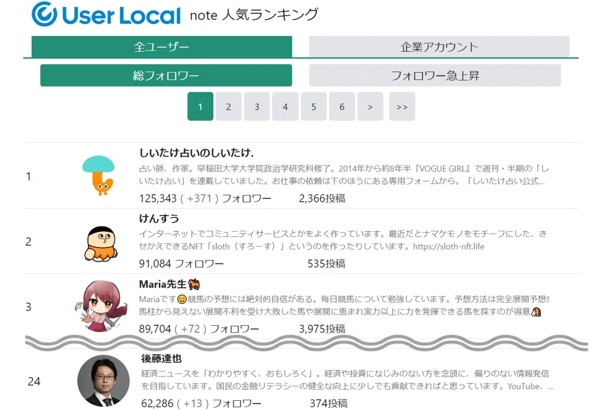Go to page 4 of rankings
This screenshot has width=607, height=410.
285,107
